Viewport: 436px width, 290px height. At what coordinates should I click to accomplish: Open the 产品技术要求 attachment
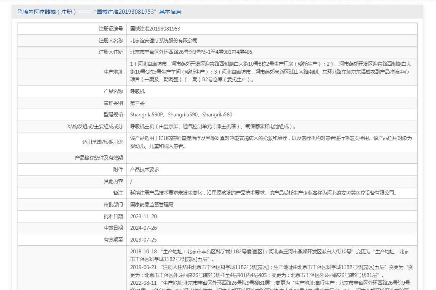point(145,169)
